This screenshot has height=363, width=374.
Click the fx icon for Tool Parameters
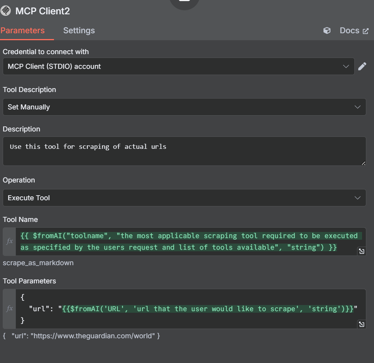click(10, 308)
